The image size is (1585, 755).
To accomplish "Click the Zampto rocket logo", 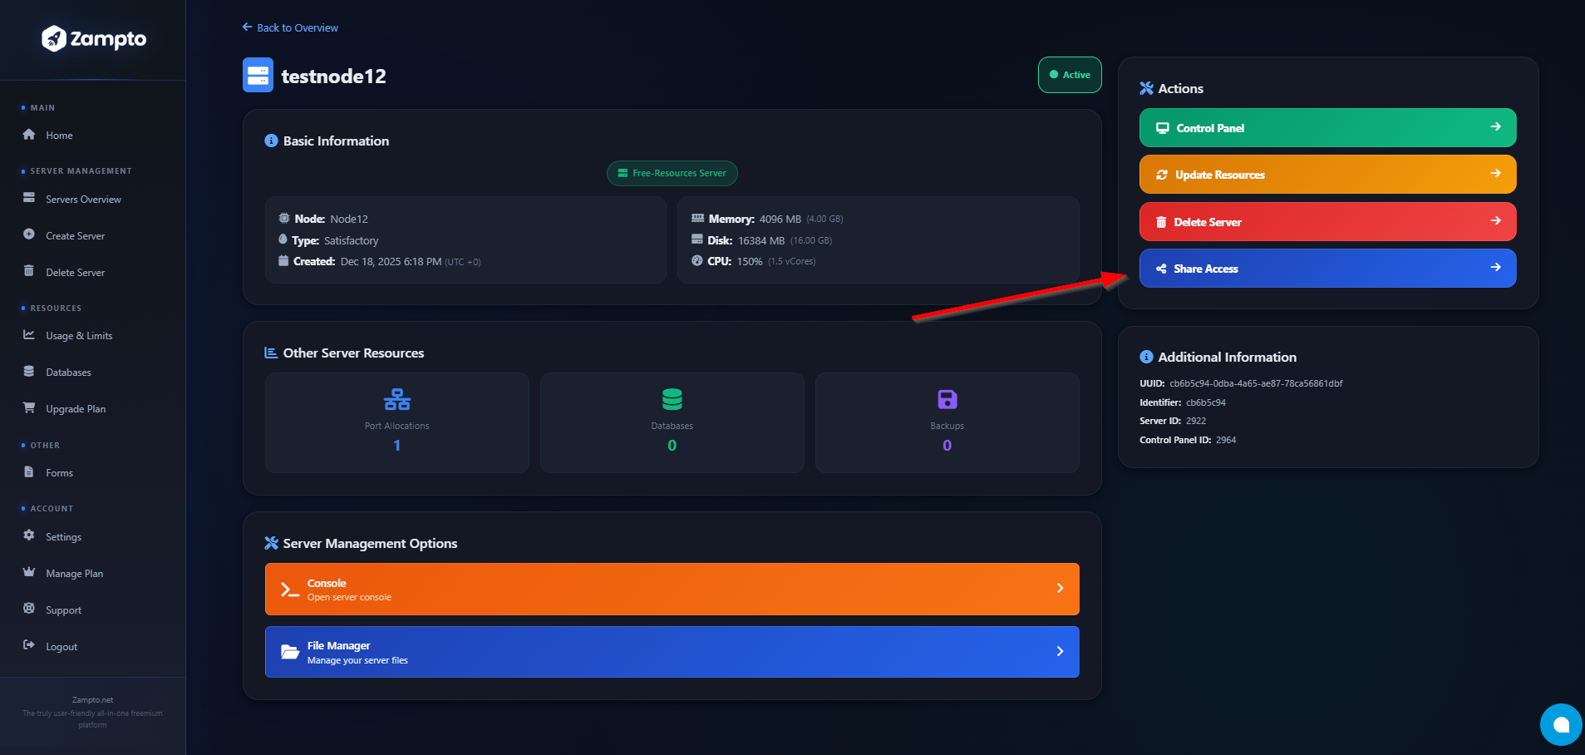I will [x=54, y=38].
